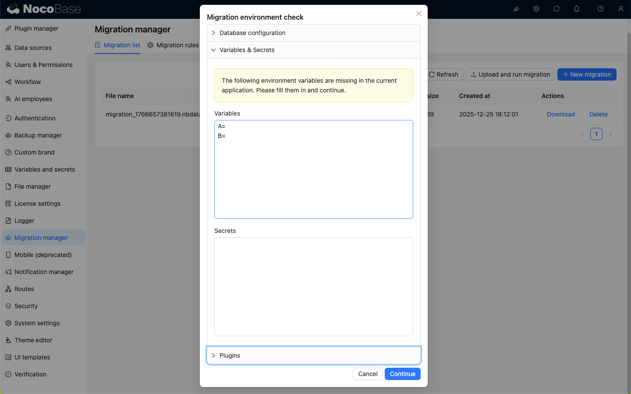The height and width of the screenshot is (394, 631).
Task: Open the help question mark icon
Action: [x=601, y=9]
